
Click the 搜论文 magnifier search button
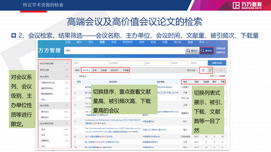(x=192, y=51)
